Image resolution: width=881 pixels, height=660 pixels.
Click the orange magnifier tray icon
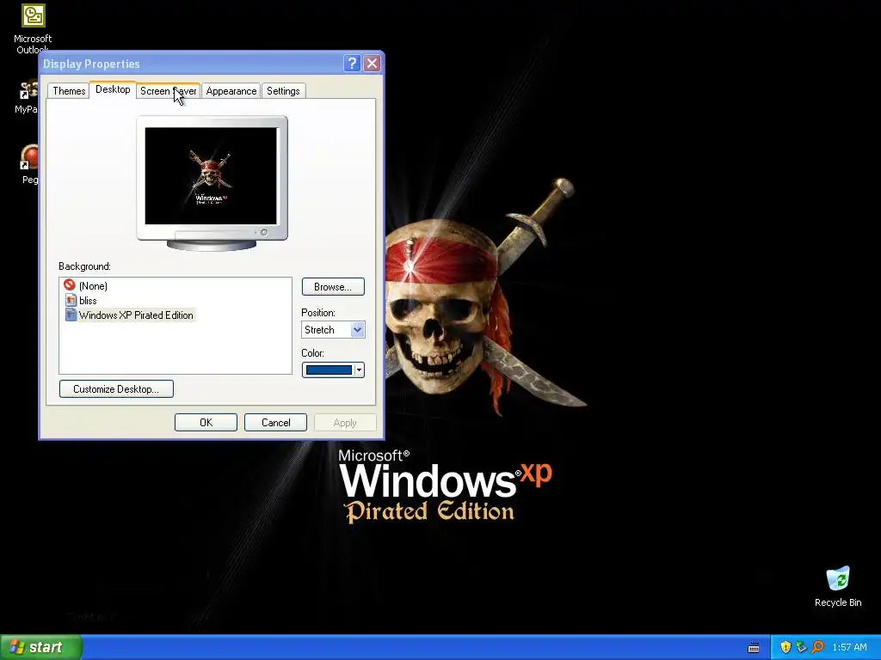coord(817,647)
